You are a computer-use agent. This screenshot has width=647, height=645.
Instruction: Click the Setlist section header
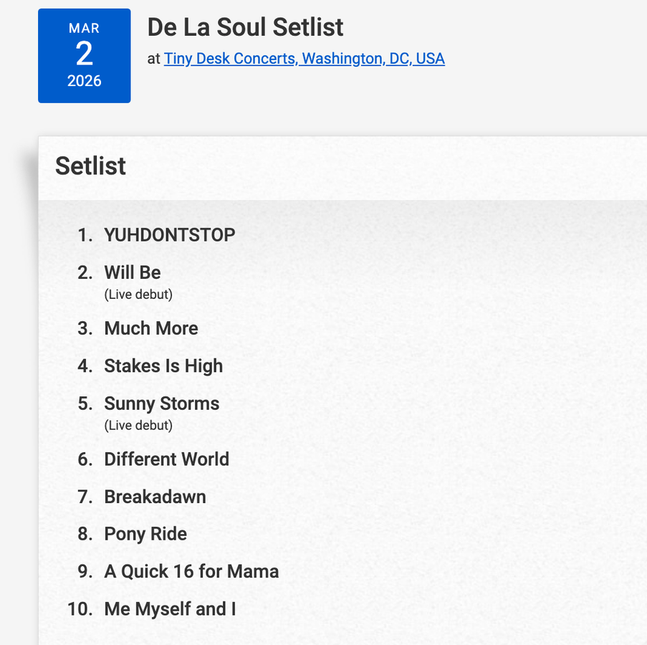coord(90,166)
